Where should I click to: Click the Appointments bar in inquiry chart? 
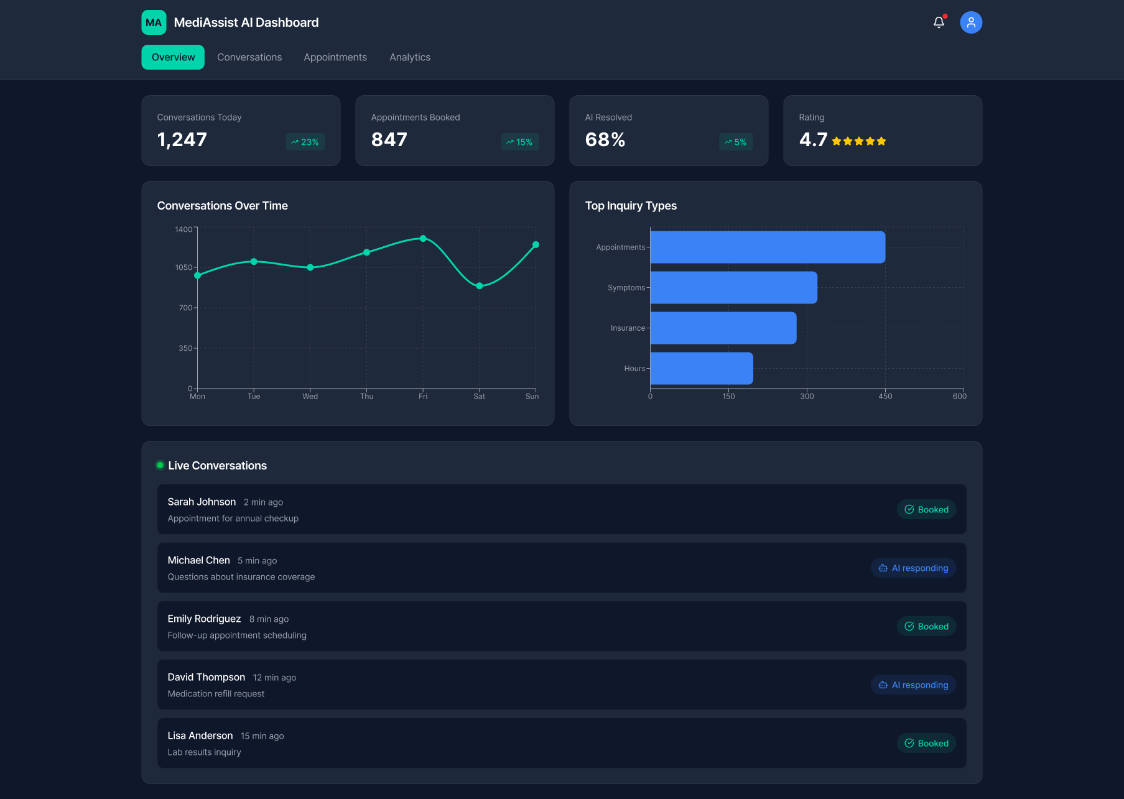click(x=767, y=247)
